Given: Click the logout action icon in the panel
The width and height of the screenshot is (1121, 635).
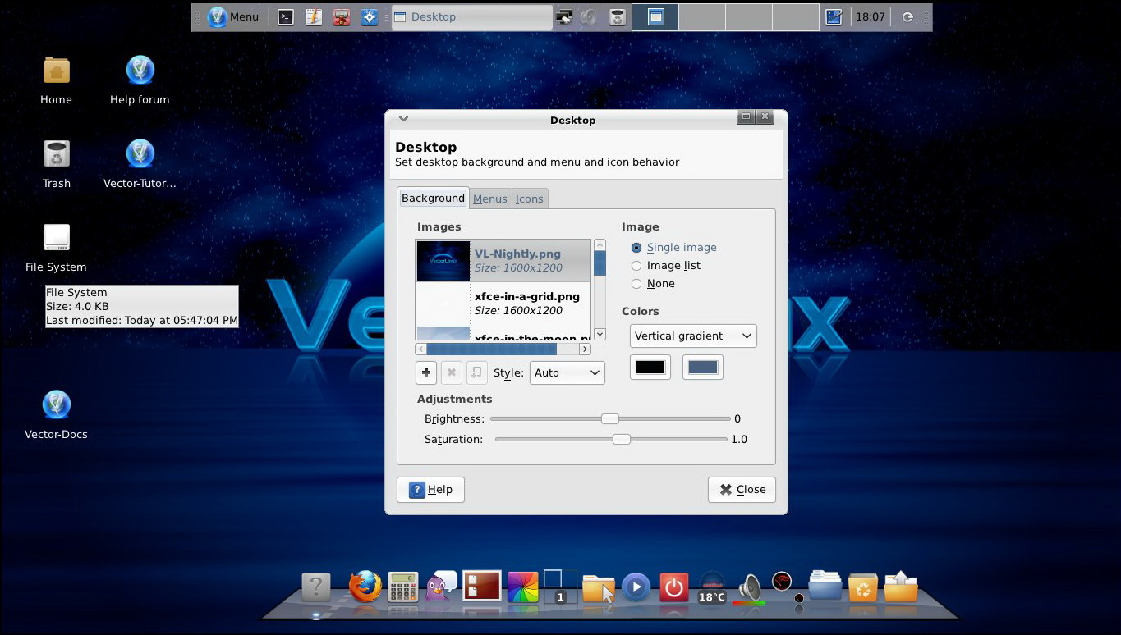Looking at the screenshot, I should click(x=907, y=16).
